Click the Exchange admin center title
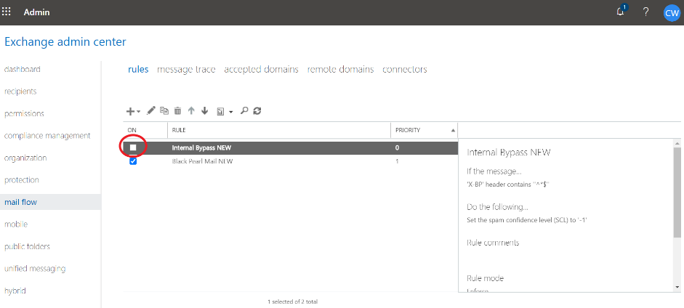684x308 pixels. click(x=65, y=42)
